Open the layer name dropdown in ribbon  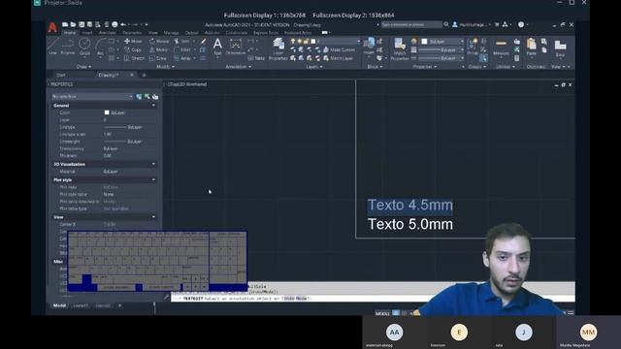pyautogui.click(x=339, y=41)
